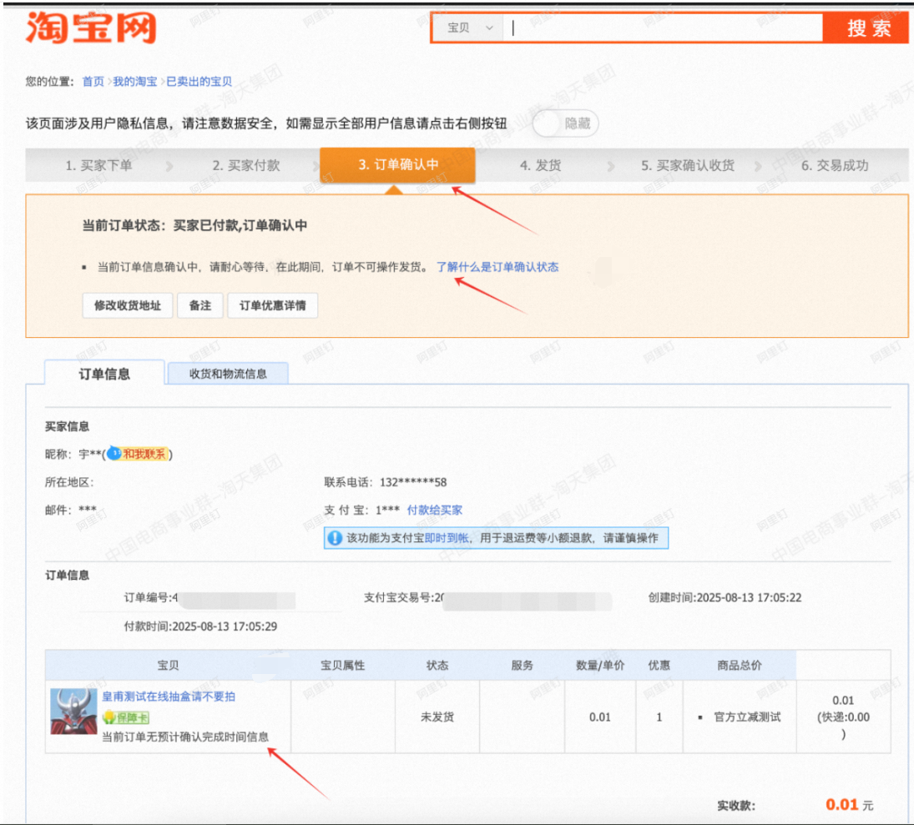Open the product thumbnail image
Viewport: 914px width, 825px height.
click(73, 712)
